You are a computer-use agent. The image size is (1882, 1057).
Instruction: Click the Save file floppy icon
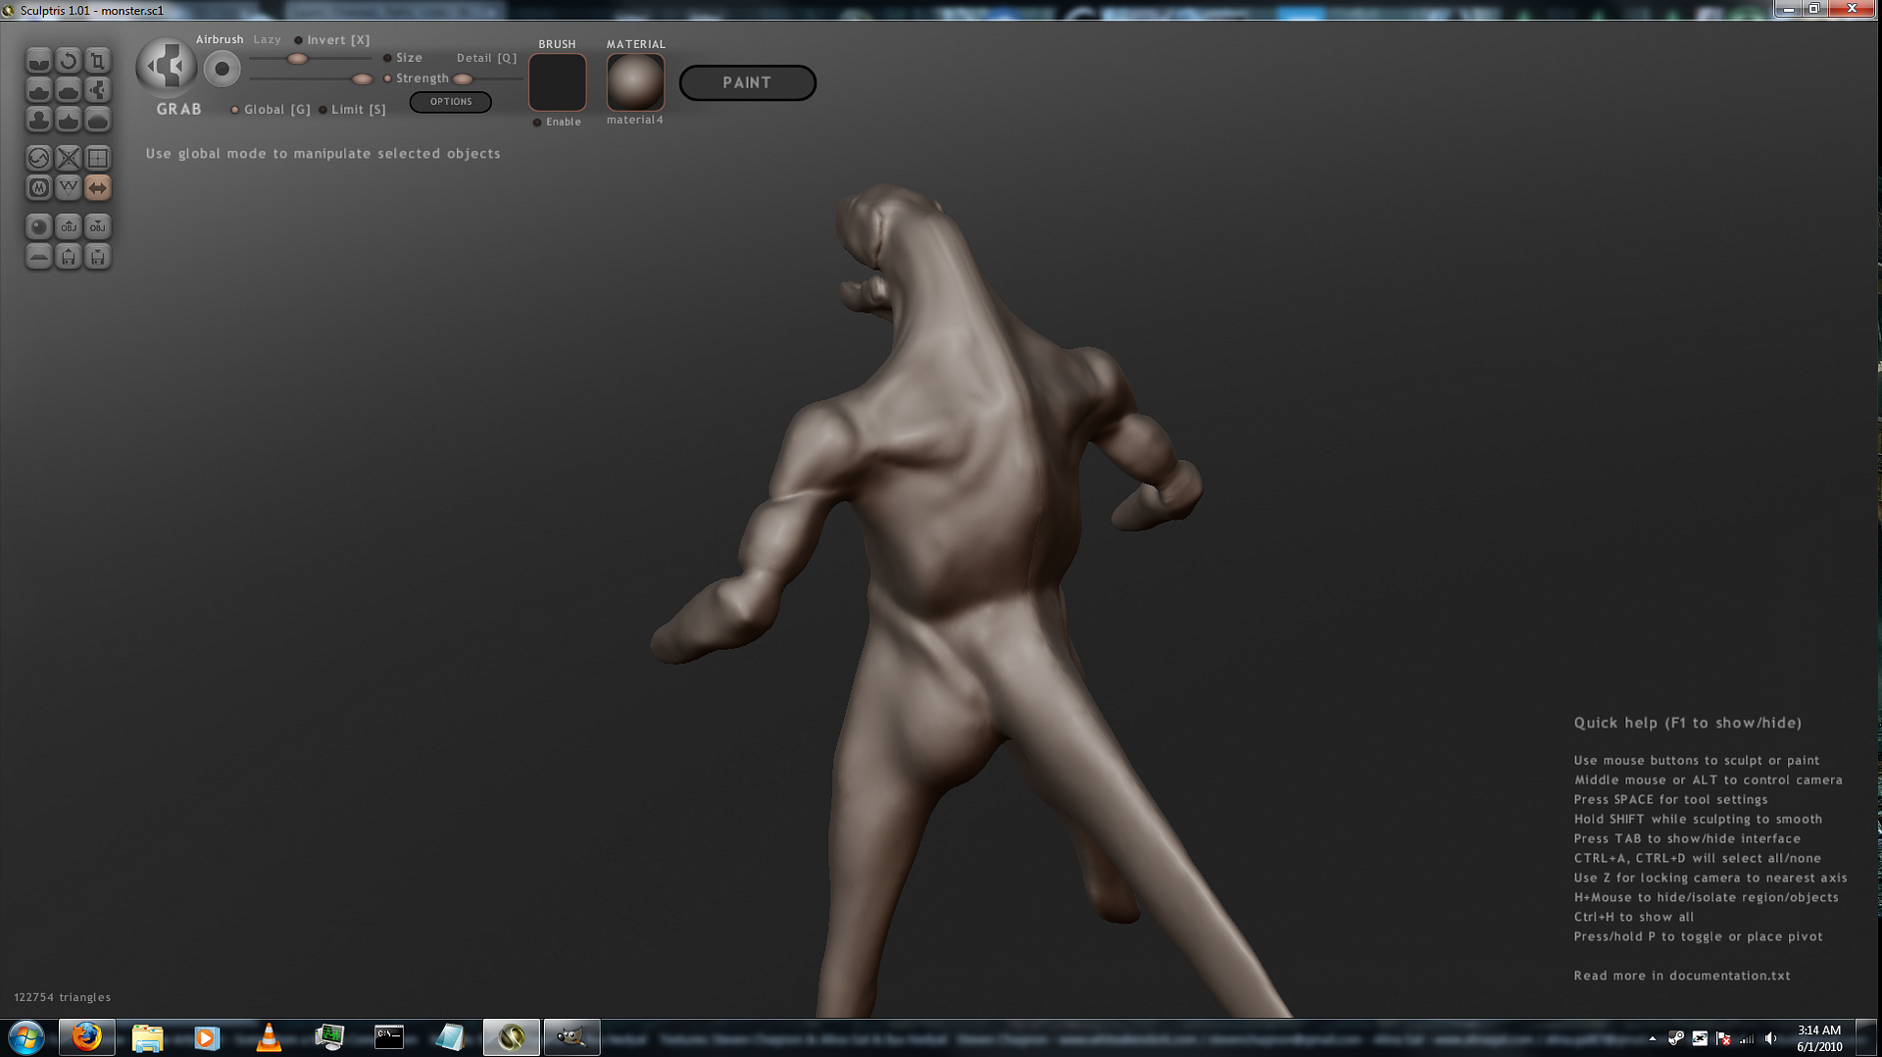97,256
